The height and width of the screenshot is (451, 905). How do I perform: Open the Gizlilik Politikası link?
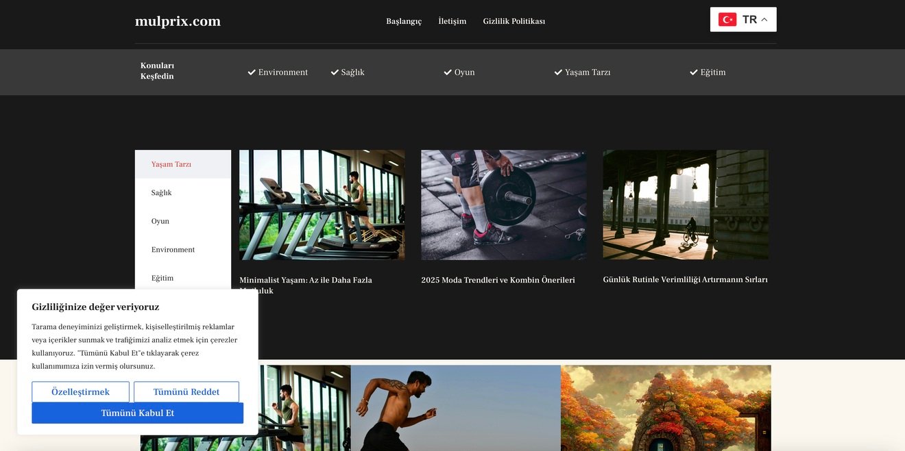[514, 21]
